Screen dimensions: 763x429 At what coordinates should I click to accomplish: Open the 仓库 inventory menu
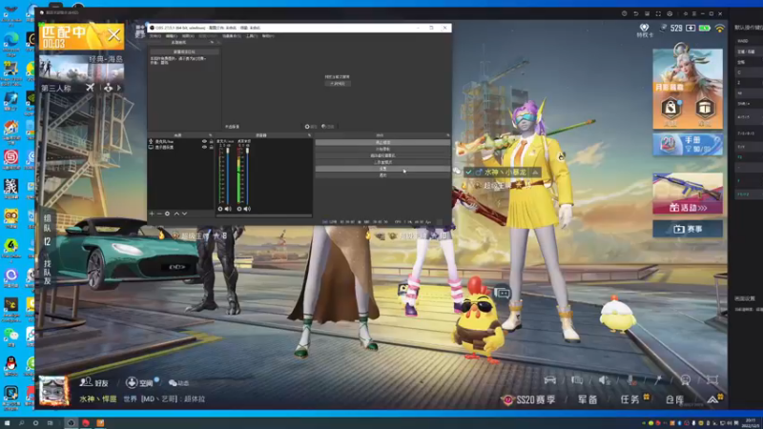point(674,399)
